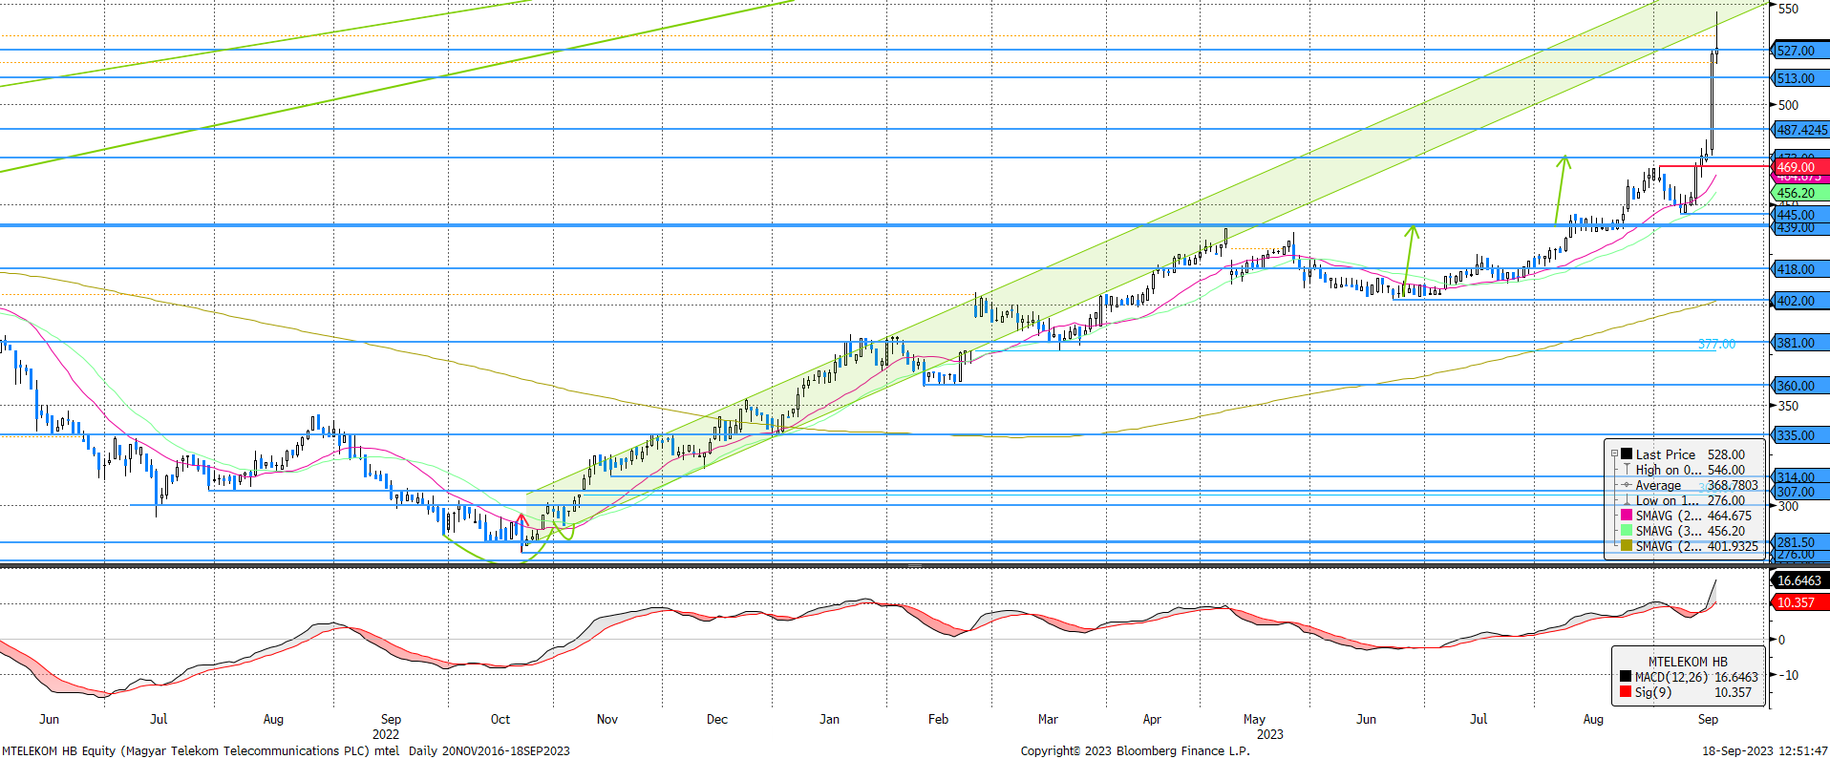
Task: Click the 2023 year label on axis
Action: tap(1270, 734)
